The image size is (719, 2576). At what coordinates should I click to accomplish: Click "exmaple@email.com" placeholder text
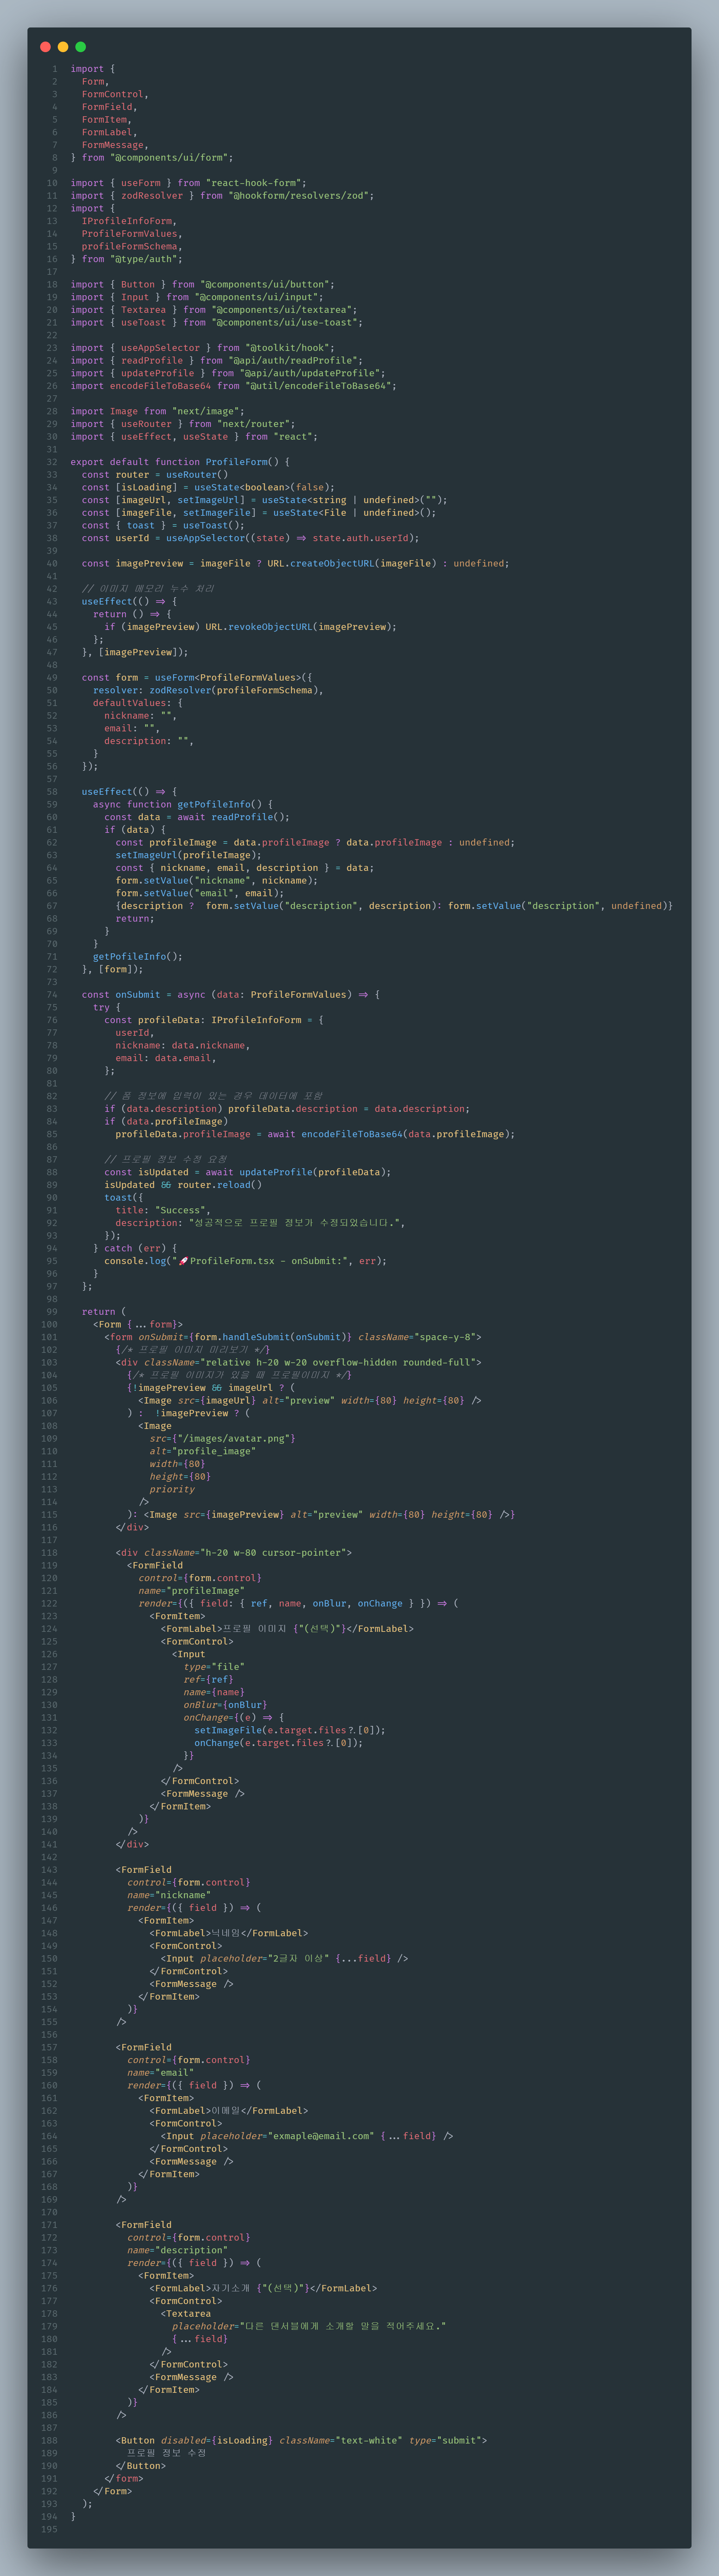[x=322, y=2136]
